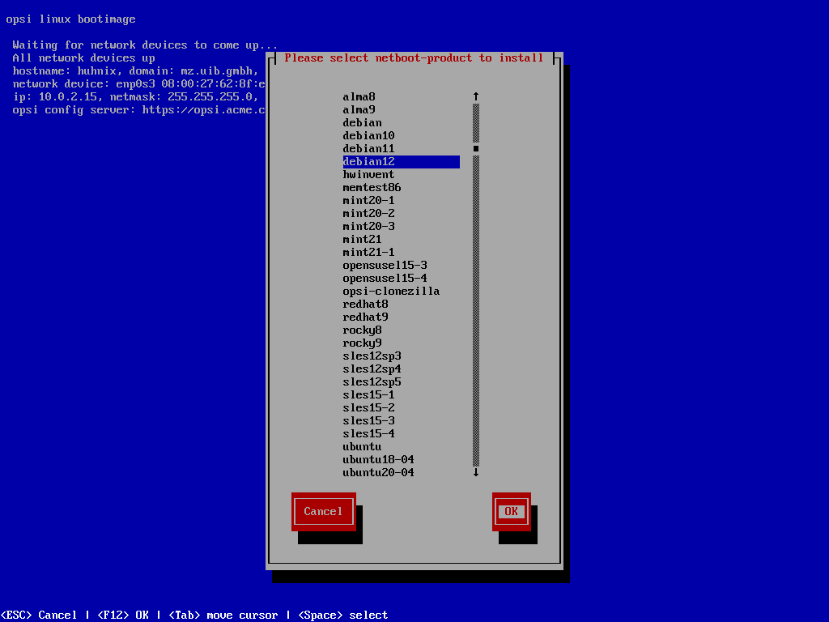
Task: Click the Cancel button
Action: 323,512
